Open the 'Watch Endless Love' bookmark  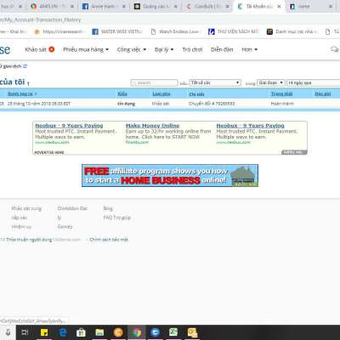[176, 31]
